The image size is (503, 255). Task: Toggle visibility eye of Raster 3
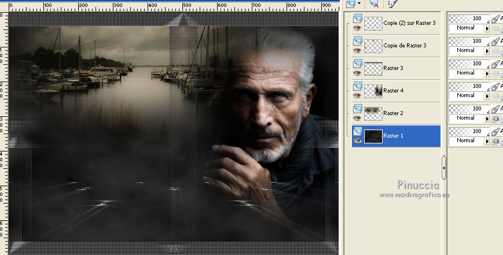[357, 73]
